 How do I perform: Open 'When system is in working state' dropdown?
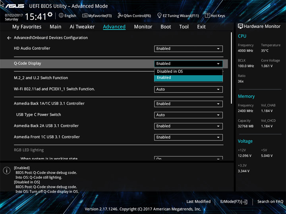[x=188, y=158]
